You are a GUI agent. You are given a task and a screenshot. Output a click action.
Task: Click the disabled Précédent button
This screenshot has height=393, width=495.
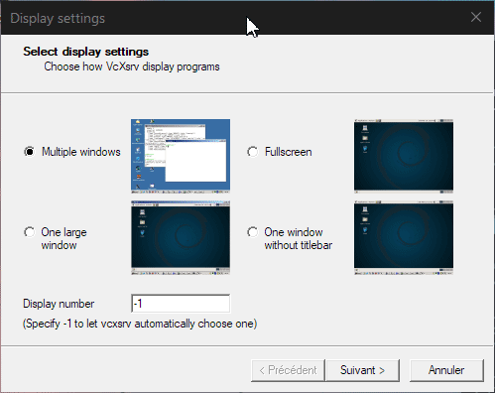click(x=288, y=370)
